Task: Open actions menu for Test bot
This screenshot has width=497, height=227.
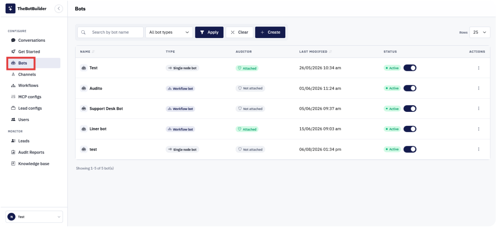Action: [478, 68]
